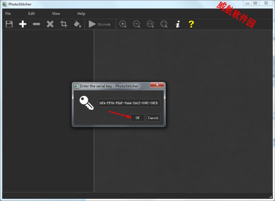The height and width of the screenshot is (201, 275).
Task: Click the Save floppy disk icon
Action: 9,24
